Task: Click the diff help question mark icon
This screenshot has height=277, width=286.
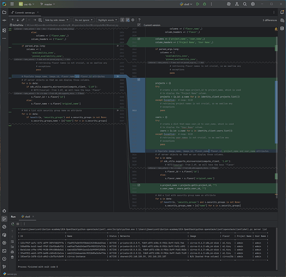Action: coord(139,20)
